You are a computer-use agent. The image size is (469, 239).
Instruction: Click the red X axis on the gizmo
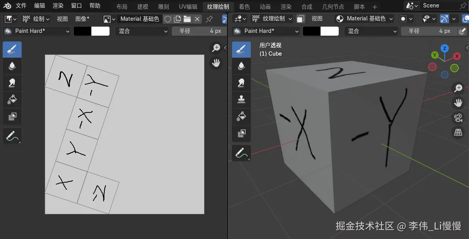click(x=457, y=56)
